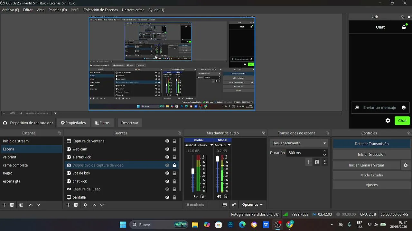The image size is (412, 231).
Task: Open the emoji picker in the chat message box
Action: [x=404, y=107]
